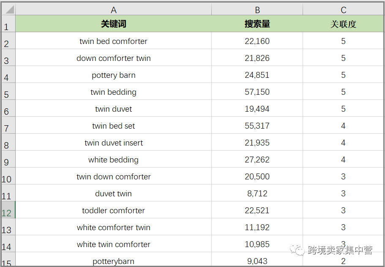Image resolution: width=385 pixels, height=267 pixels.
Task: Select column A header
Action: coord(113,9)
